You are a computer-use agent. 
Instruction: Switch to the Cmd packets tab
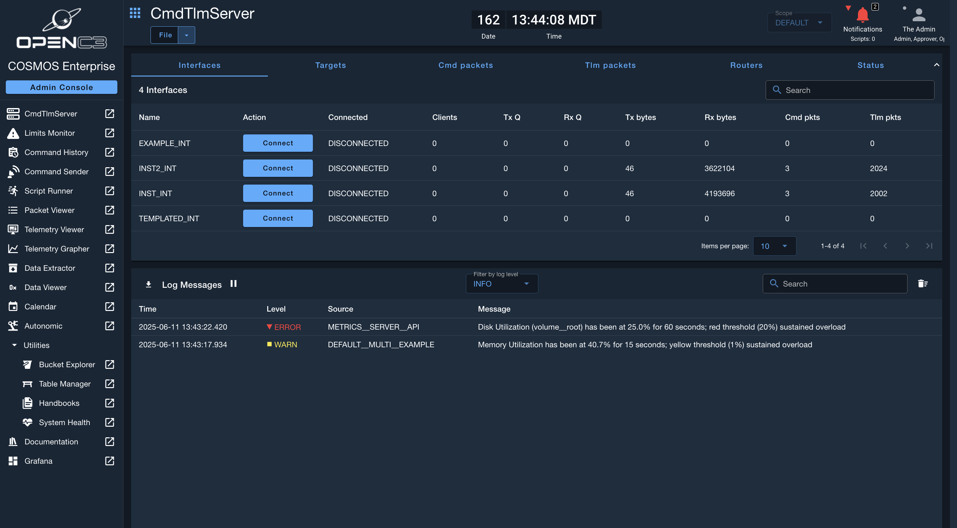pyautogui.click(x=466, y=65)
